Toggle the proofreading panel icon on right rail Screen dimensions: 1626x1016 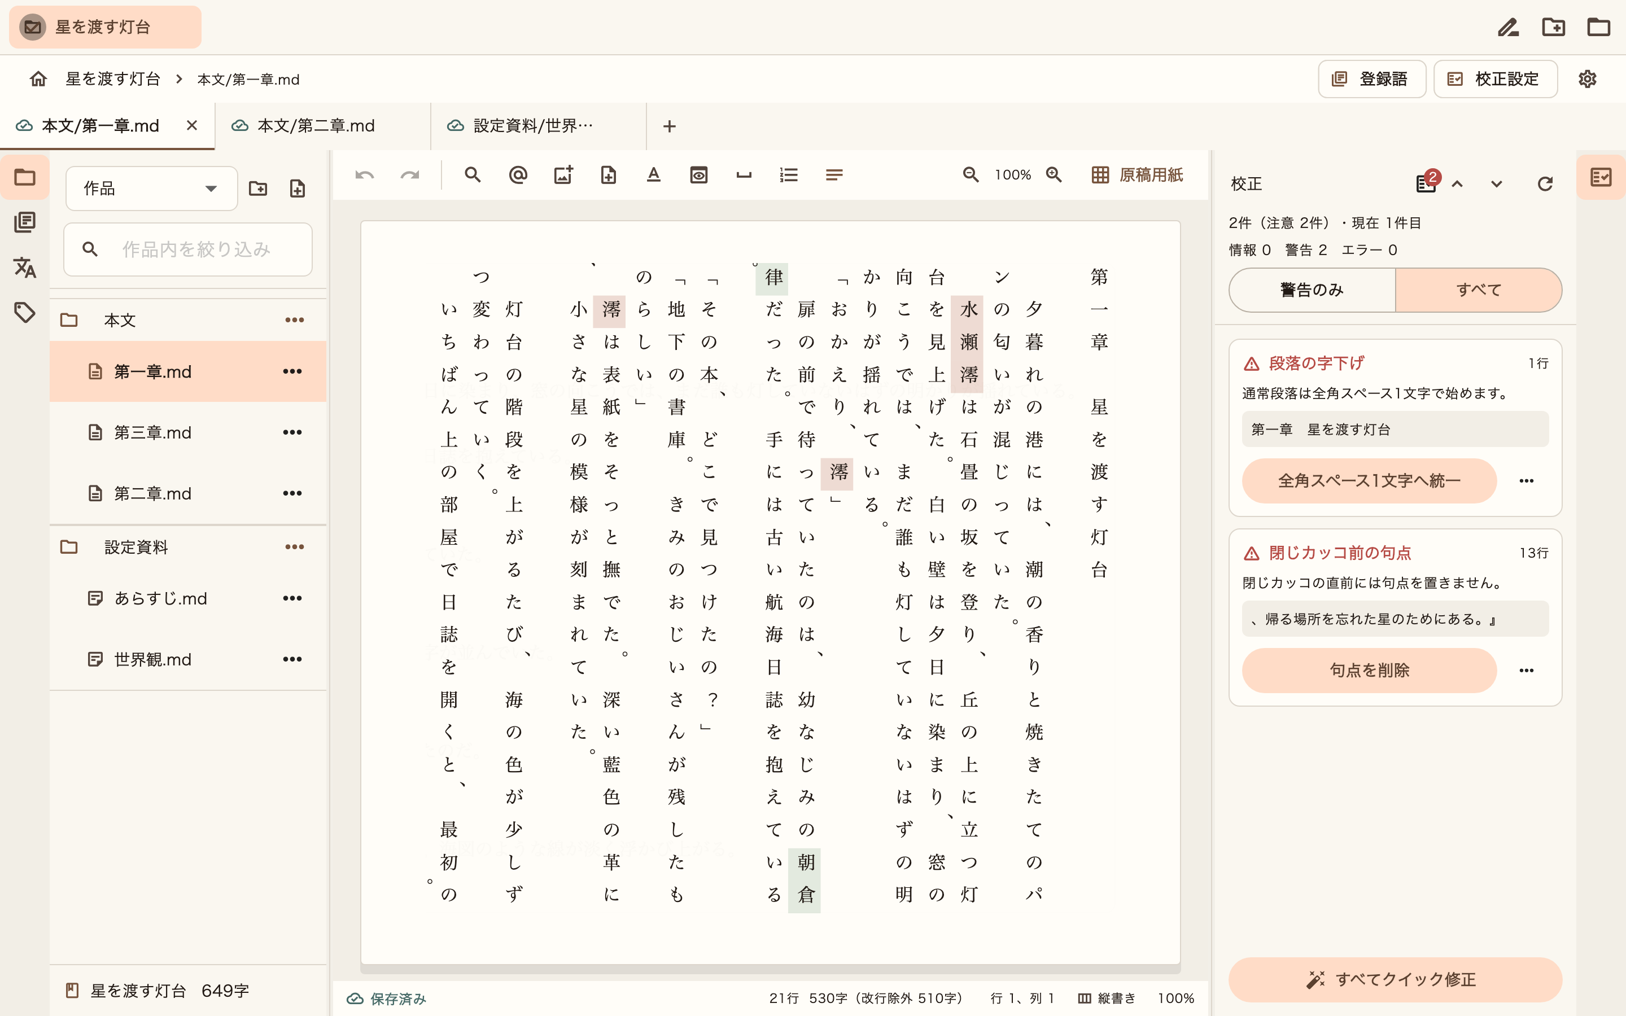coord(1601,177)
